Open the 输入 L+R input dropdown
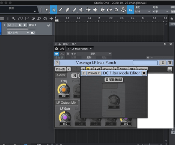 tap(18, 33)
